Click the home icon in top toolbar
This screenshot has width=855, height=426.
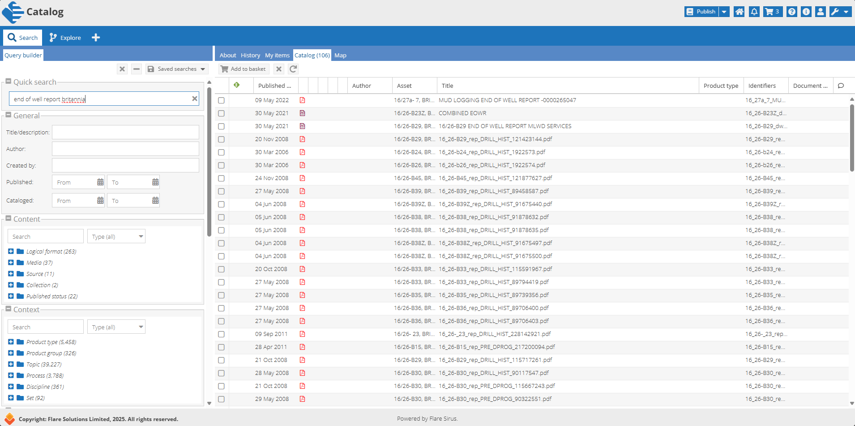739,12
